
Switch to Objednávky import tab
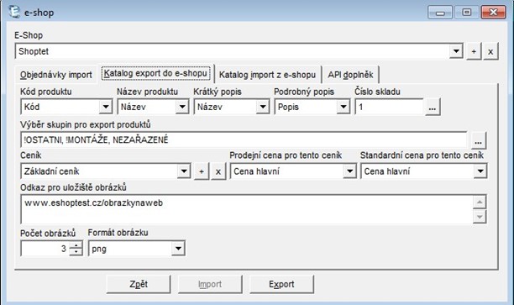click(x=56, y=75)
